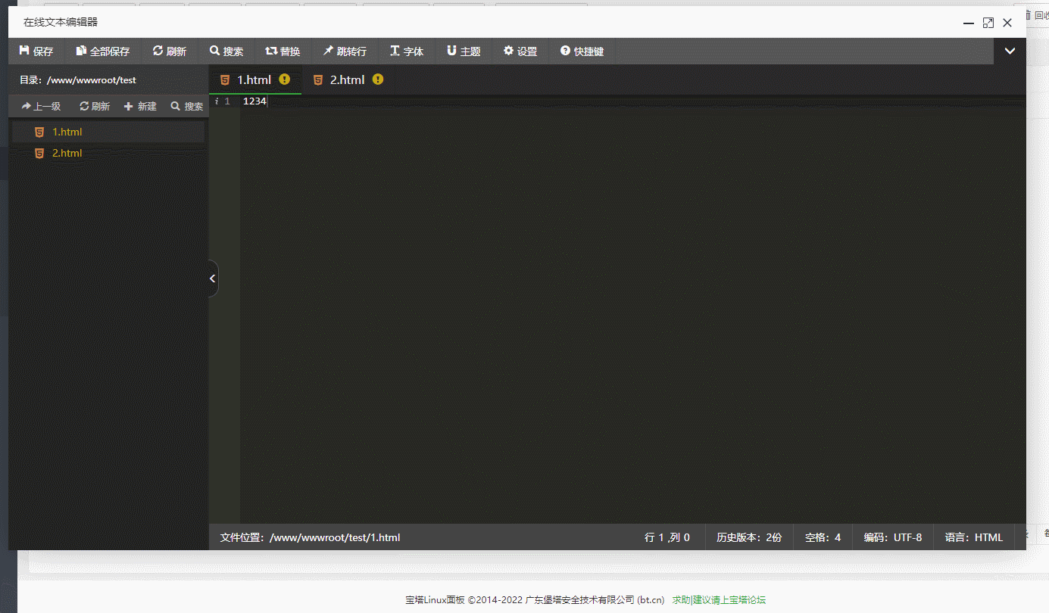Open the 快捷键 shortcuts help
This screenshot has height=613, width=1049.
pos(582,51)
